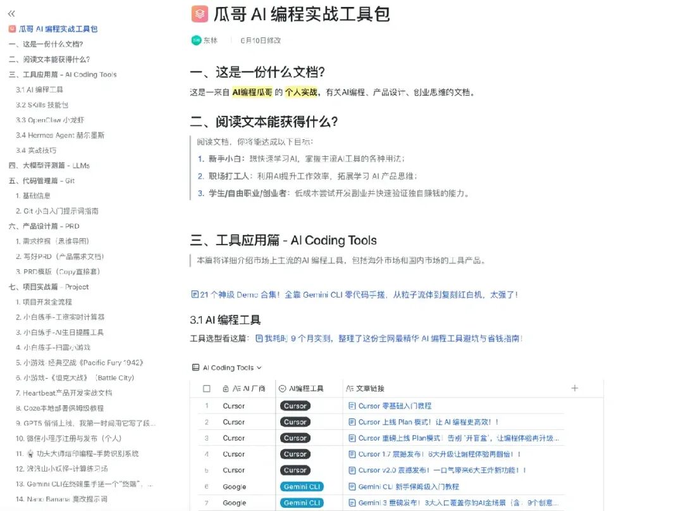
Task: Go to 七、项目实战篇 - Project in outline
Action: 48,287
